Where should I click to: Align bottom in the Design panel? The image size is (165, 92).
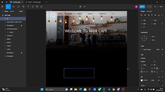click(159, 15)
